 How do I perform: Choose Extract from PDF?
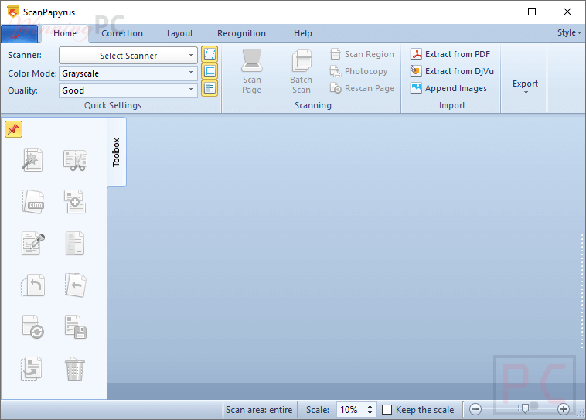pyautogui.click(x=450, y=54)
